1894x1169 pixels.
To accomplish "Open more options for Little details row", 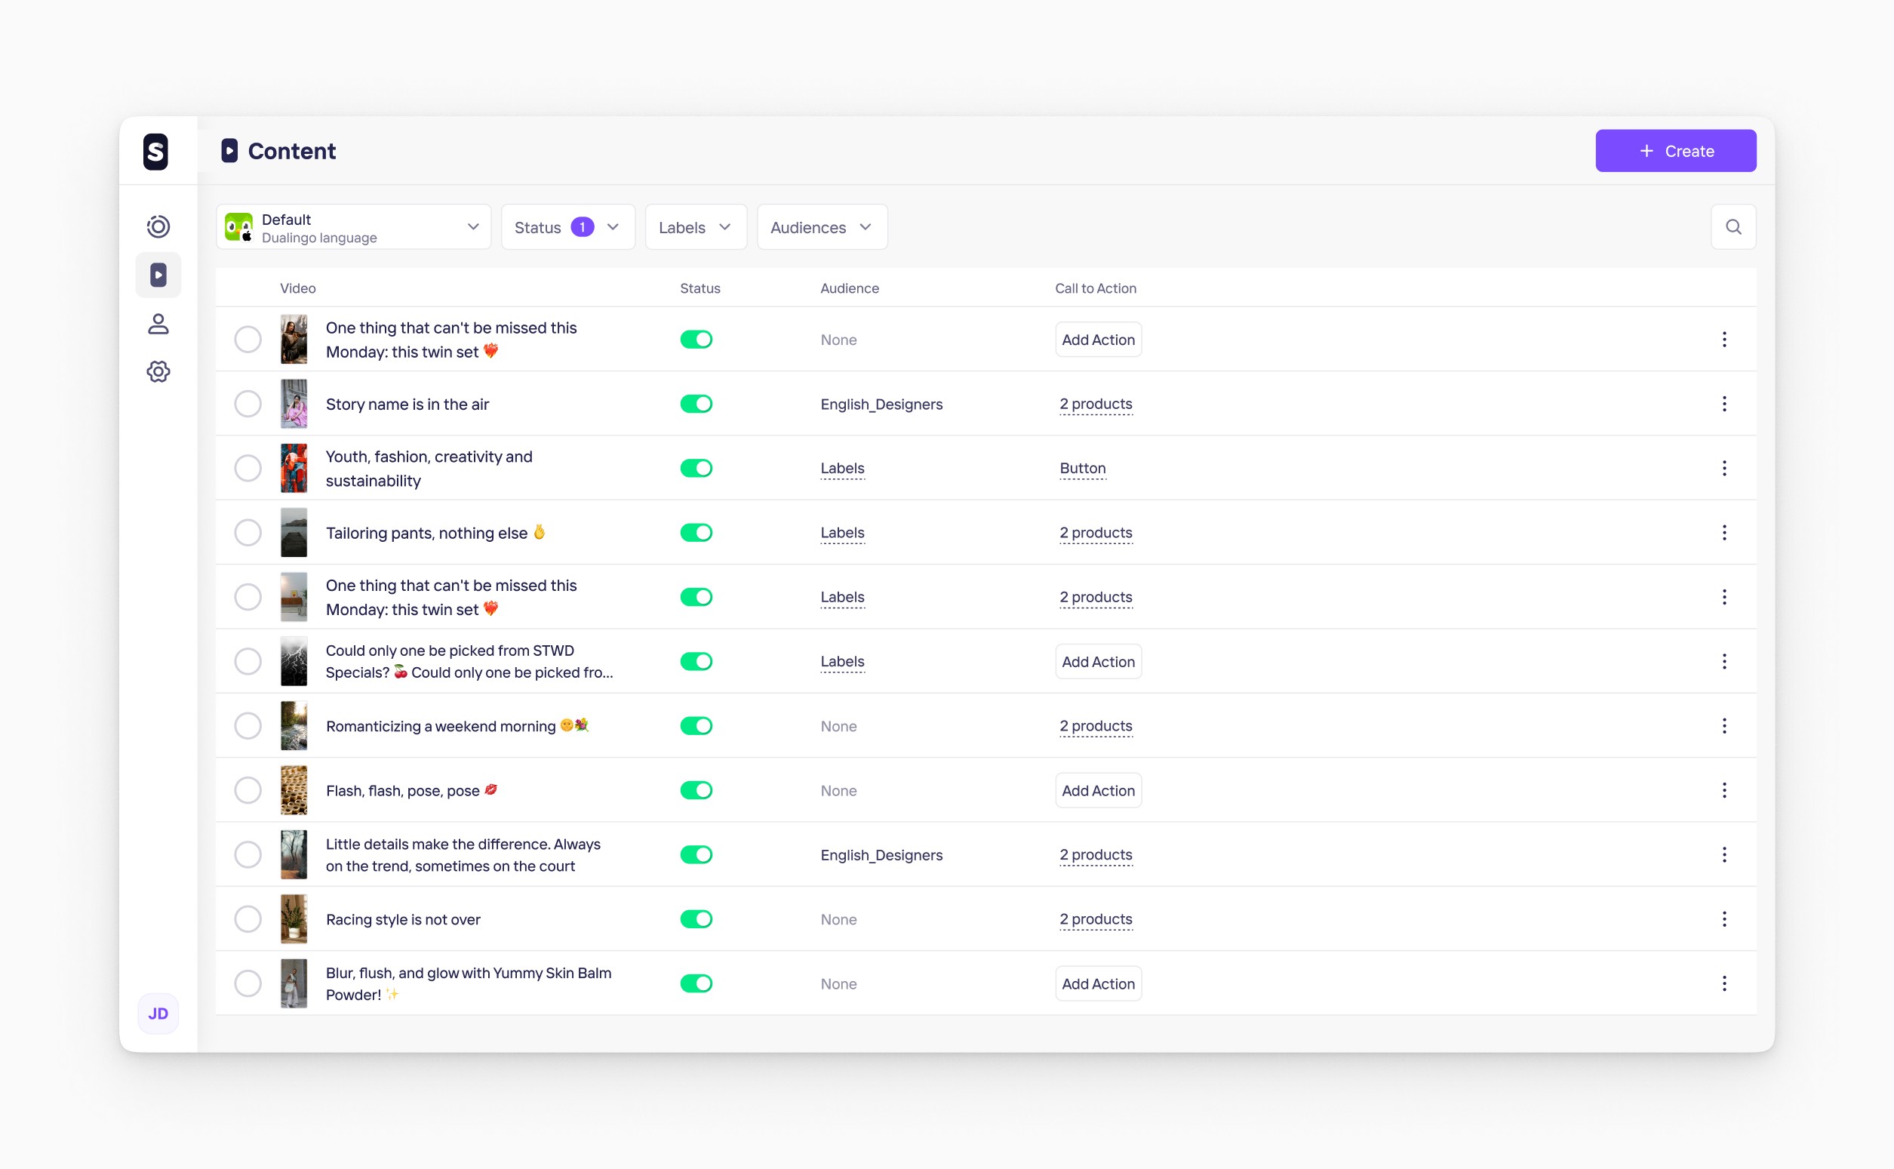I will [1724, 854].
